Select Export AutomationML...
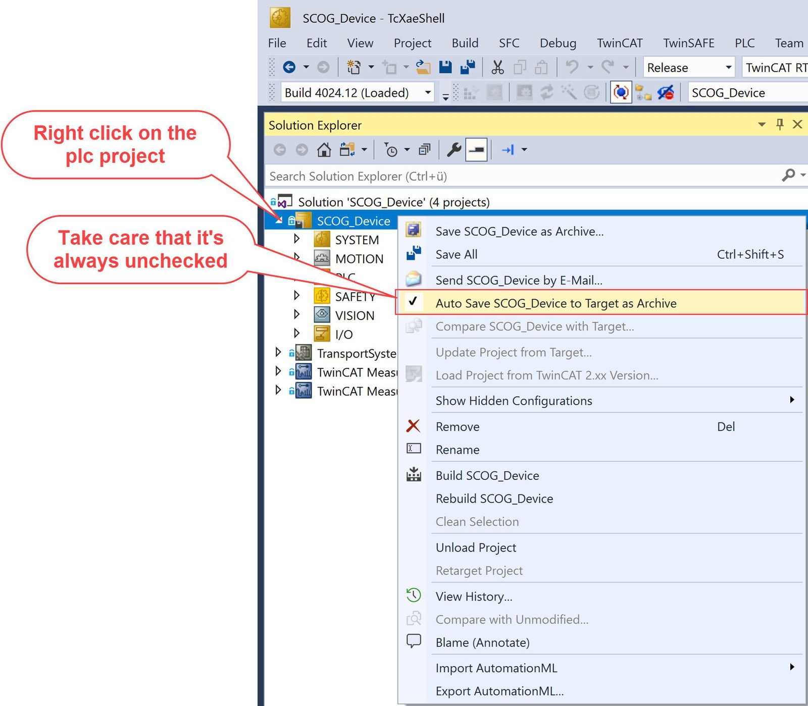The width and height of the screenshot is (808, 706). point(601,691)
